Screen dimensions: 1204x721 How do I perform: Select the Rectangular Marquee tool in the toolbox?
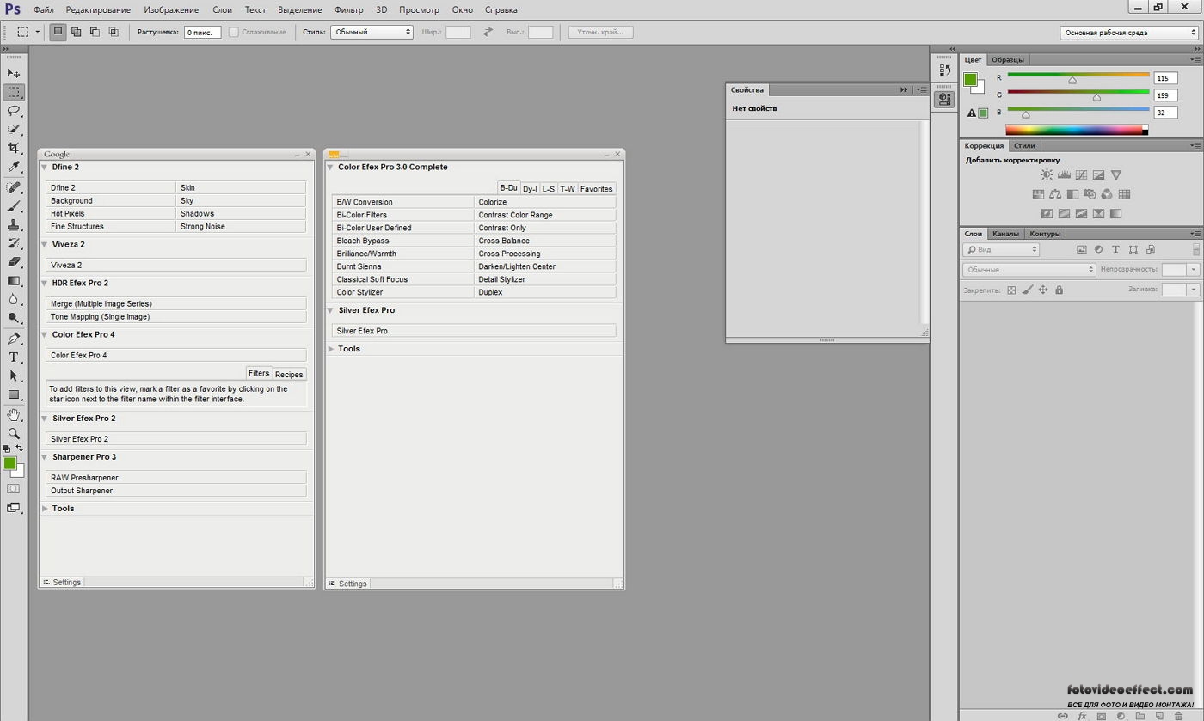(14, 92)
